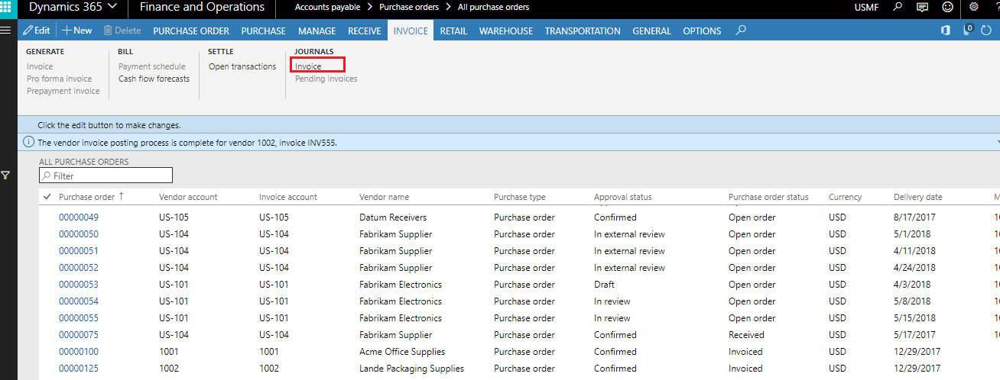Image resolution: width=1000 pixels, height=380 pixels.
Task: Open top bar search magnifier
Action: click(898, 7)
